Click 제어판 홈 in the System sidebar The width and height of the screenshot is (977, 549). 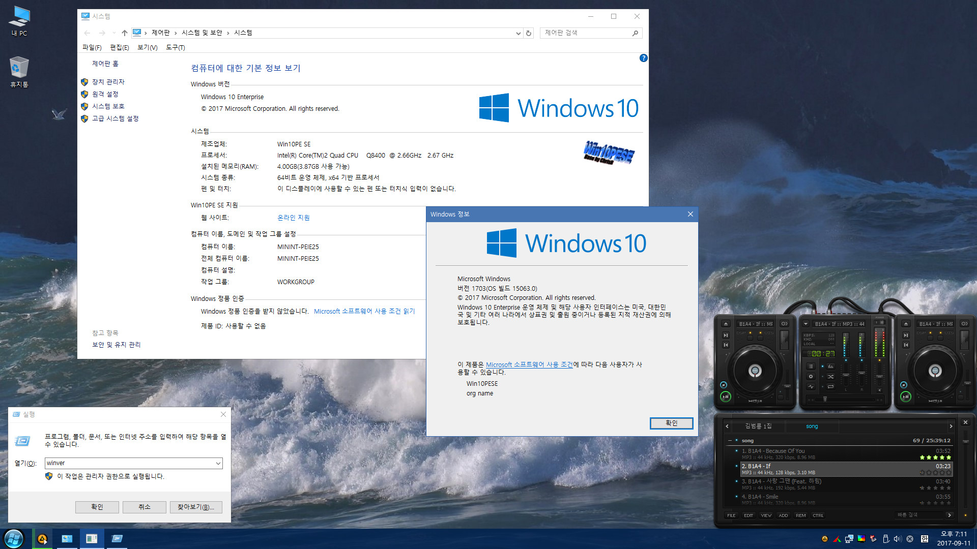click(x=105, y=64)
